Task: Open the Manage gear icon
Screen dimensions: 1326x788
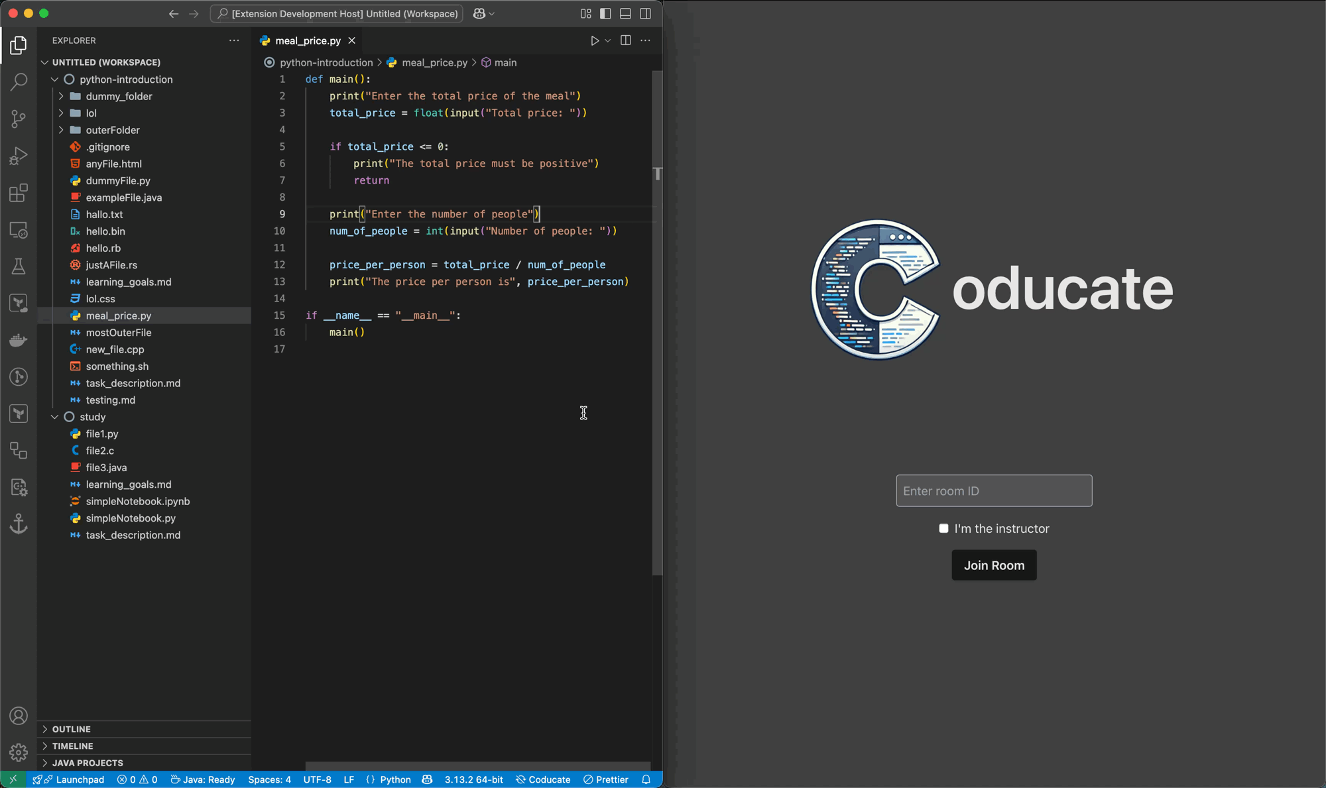Action: coord(19,752)
